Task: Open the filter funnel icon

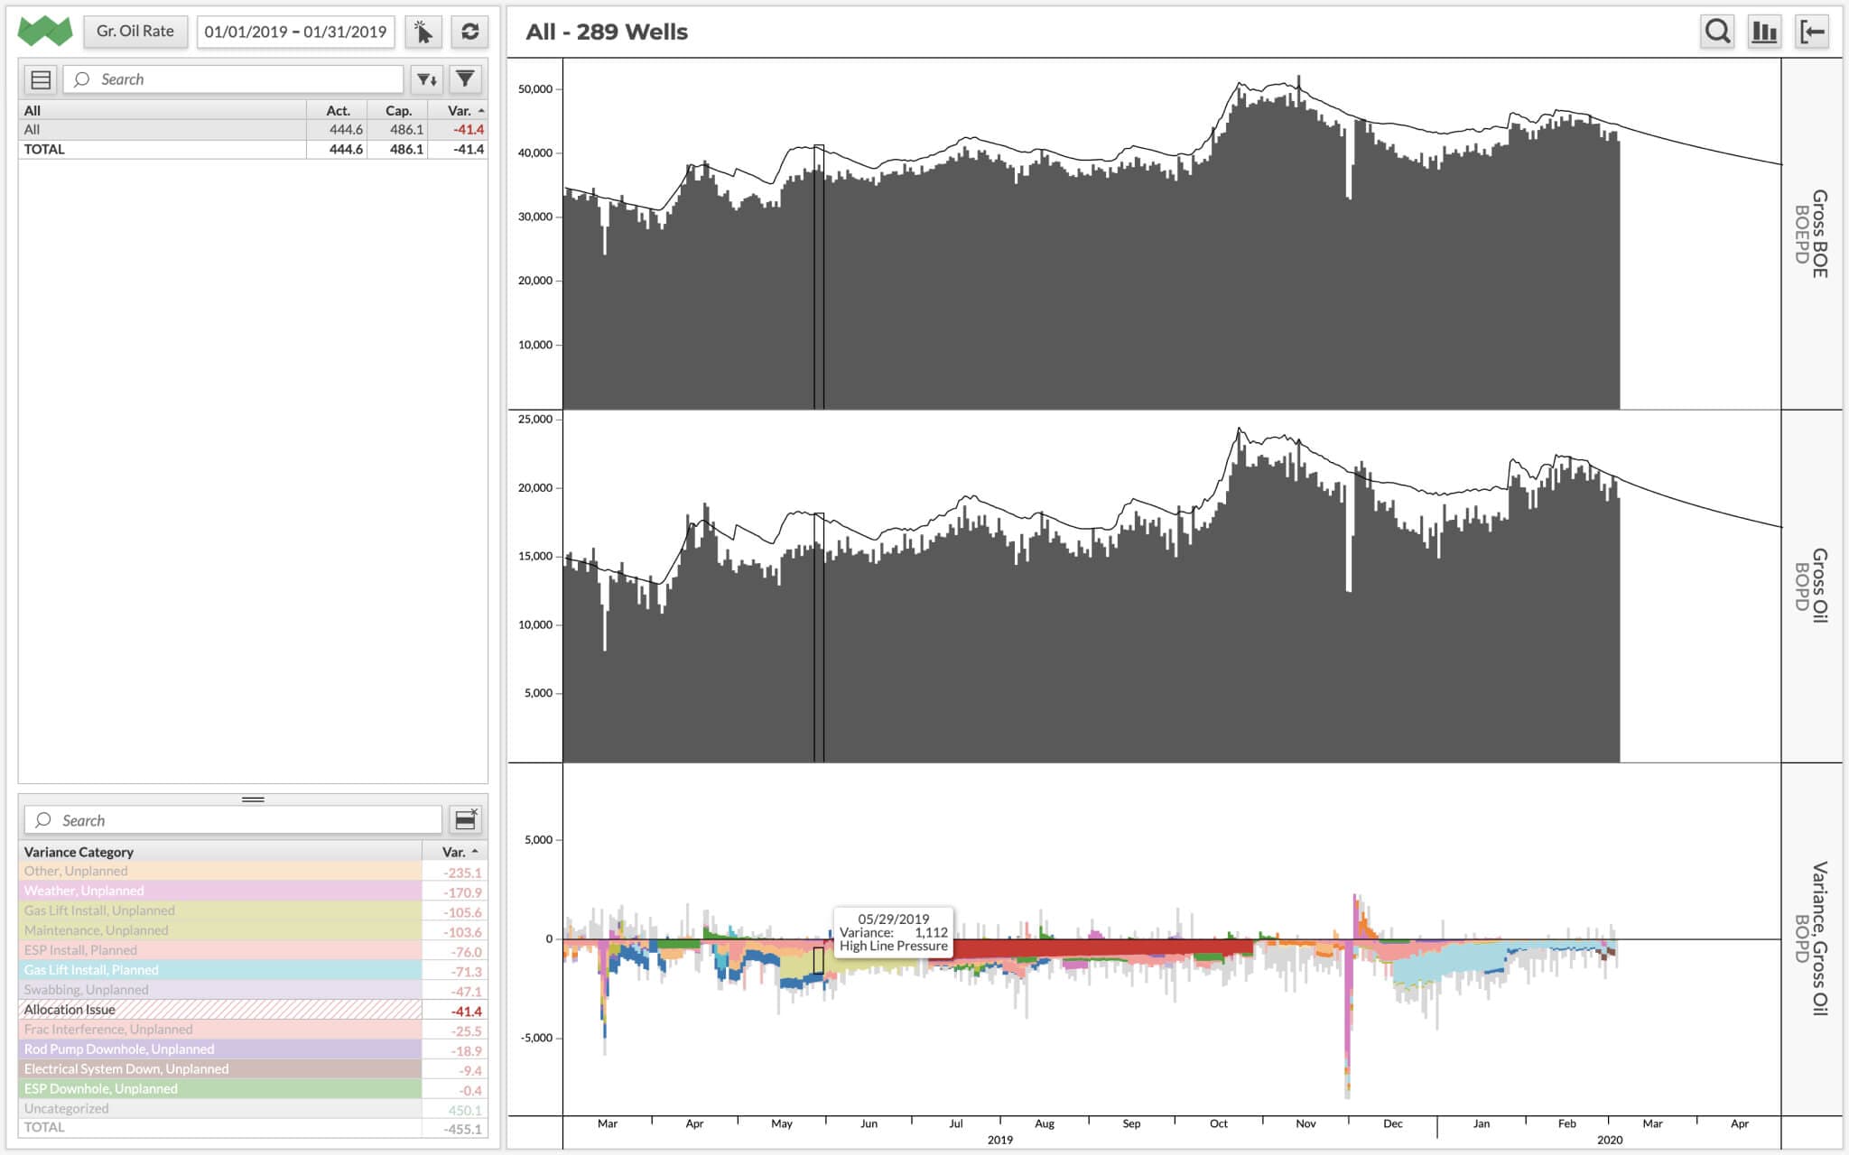Action: click(x=464, y=79)
